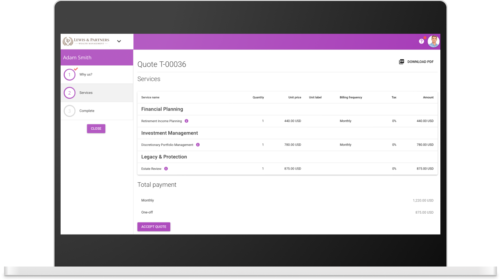Click the Estate Review service row name
The height and width of the screenshot is (280, 501).
151,169
